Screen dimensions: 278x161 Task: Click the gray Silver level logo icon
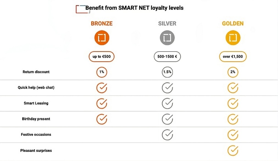[167, 38]
